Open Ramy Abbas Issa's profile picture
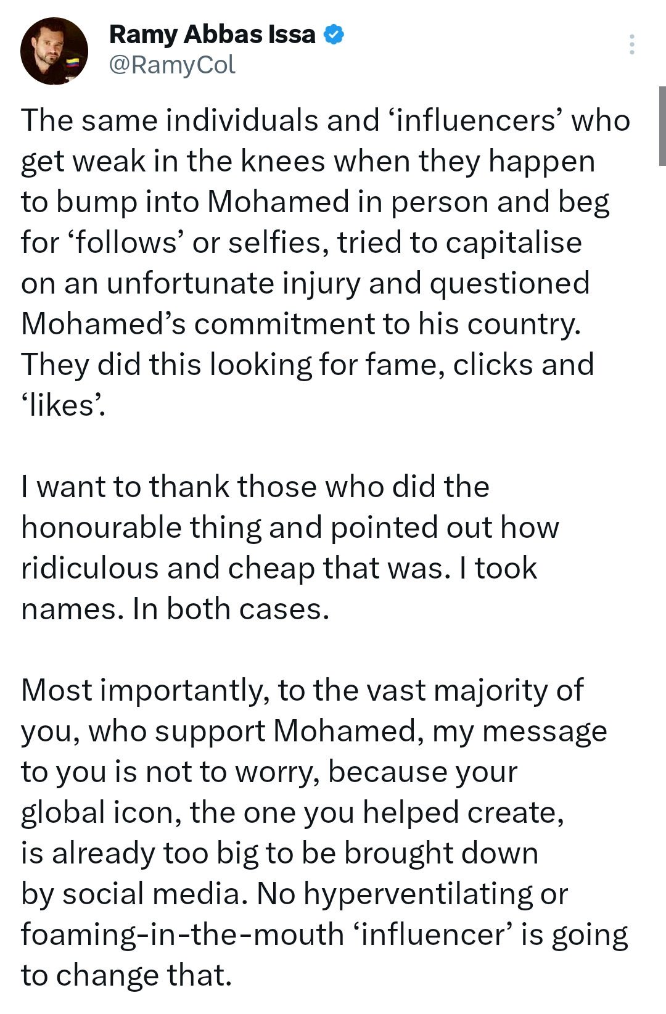This screenshot has width=666, height=1014. pos(54,51)
